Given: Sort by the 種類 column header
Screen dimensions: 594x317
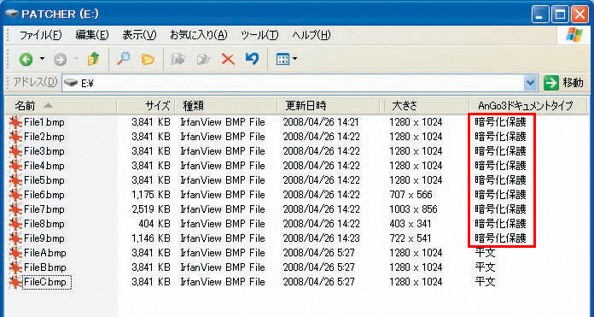Looking at the screenshot, I should click(226, 105).
